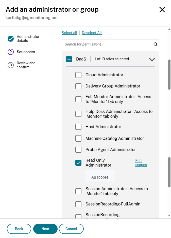This screenshot has width=171, height=238.
Task: Click the Select all link
Action: (69, 33)
